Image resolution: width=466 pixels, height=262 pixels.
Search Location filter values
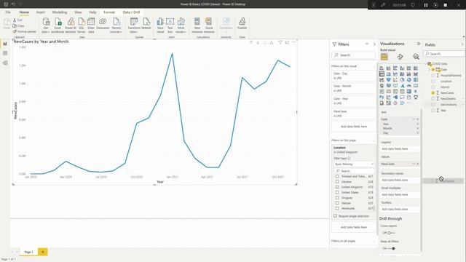pos(355,171)
